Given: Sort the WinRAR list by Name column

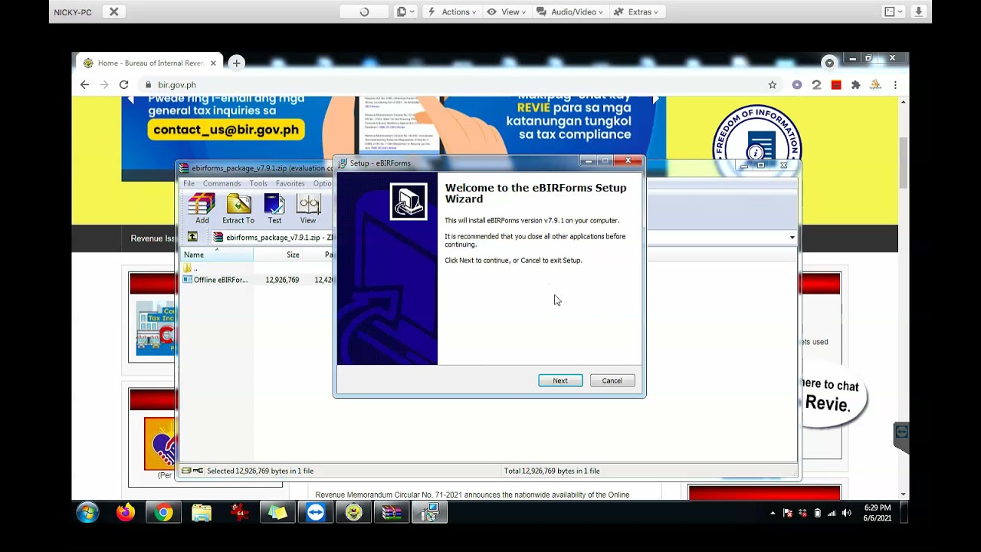Looking at the screenshot, I should pos(217,255).
